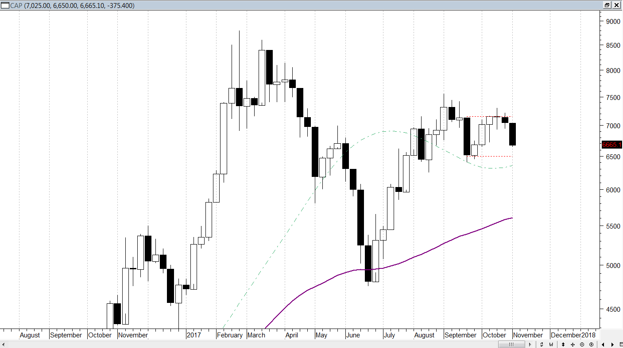
Task: Zoom in with the plus circle icon
Action: pyautogui.click(x=592, y=344)
